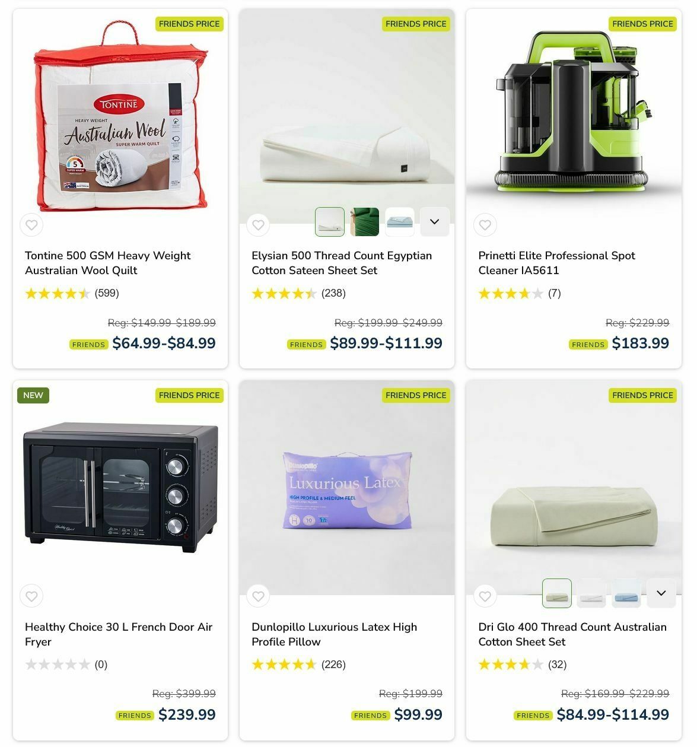Open Prinetti Elite Spot Cleaner IA5611 link
The width and height of the screenshot is (697, 747).
point(556,263)
